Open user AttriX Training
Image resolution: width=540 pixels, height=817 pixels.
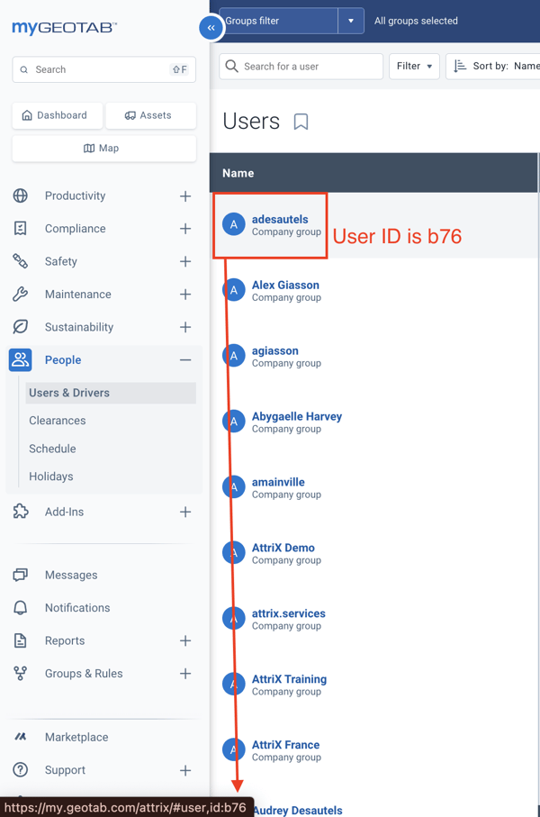click(290, 679)
